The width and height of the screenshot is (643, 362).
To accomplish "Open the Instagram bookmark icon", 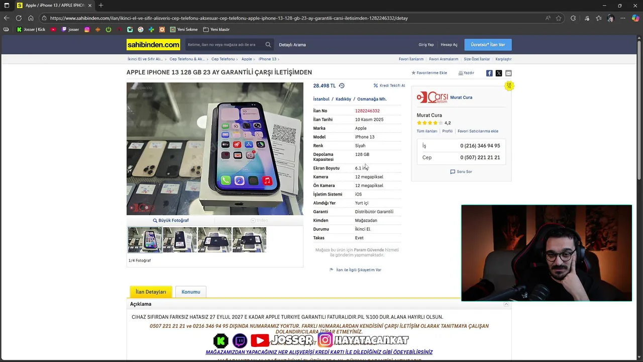I will tap(87, 30).
